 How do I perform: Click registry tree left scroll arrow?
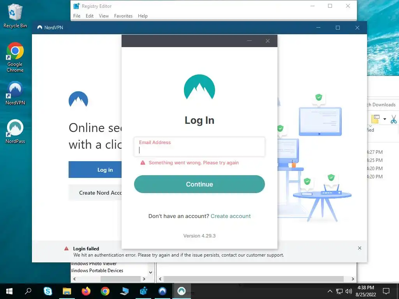74,279
